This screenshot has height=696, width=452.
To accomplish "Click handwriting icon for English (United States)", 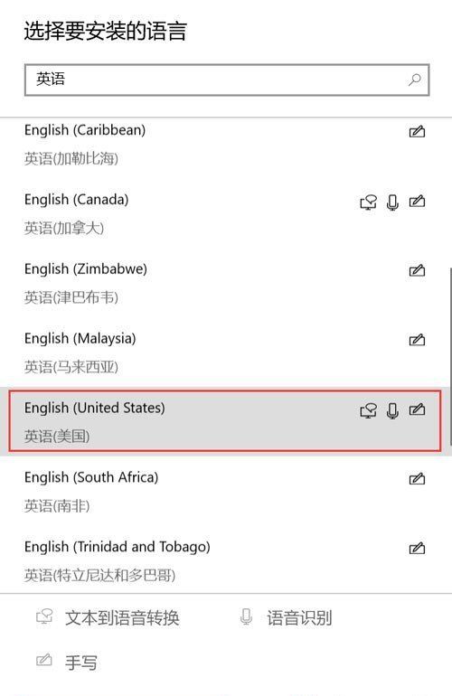I will [x=417, y=409].
